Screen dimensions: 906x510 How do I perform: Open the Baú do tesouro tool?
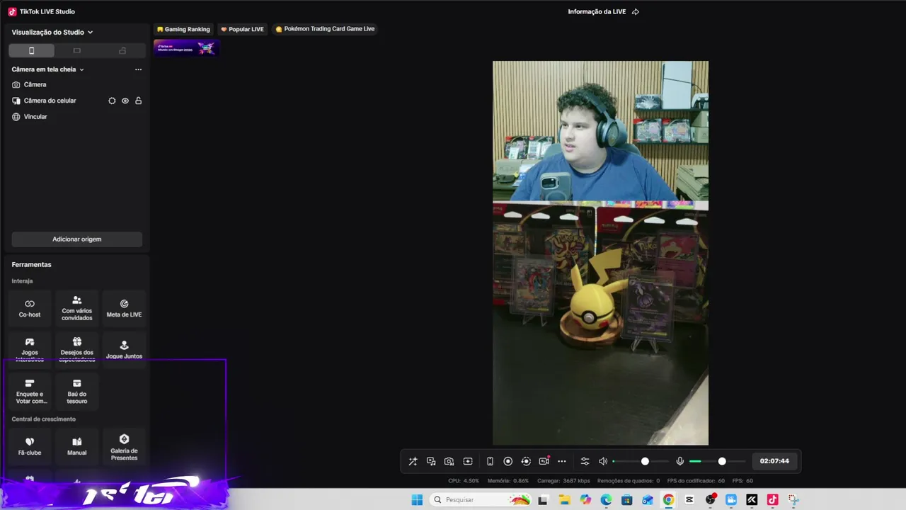77,392
